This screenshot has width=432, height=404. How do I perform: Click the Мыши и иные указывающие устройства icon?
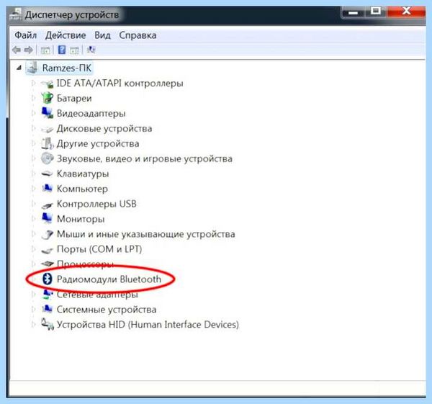tap(47, 234)
